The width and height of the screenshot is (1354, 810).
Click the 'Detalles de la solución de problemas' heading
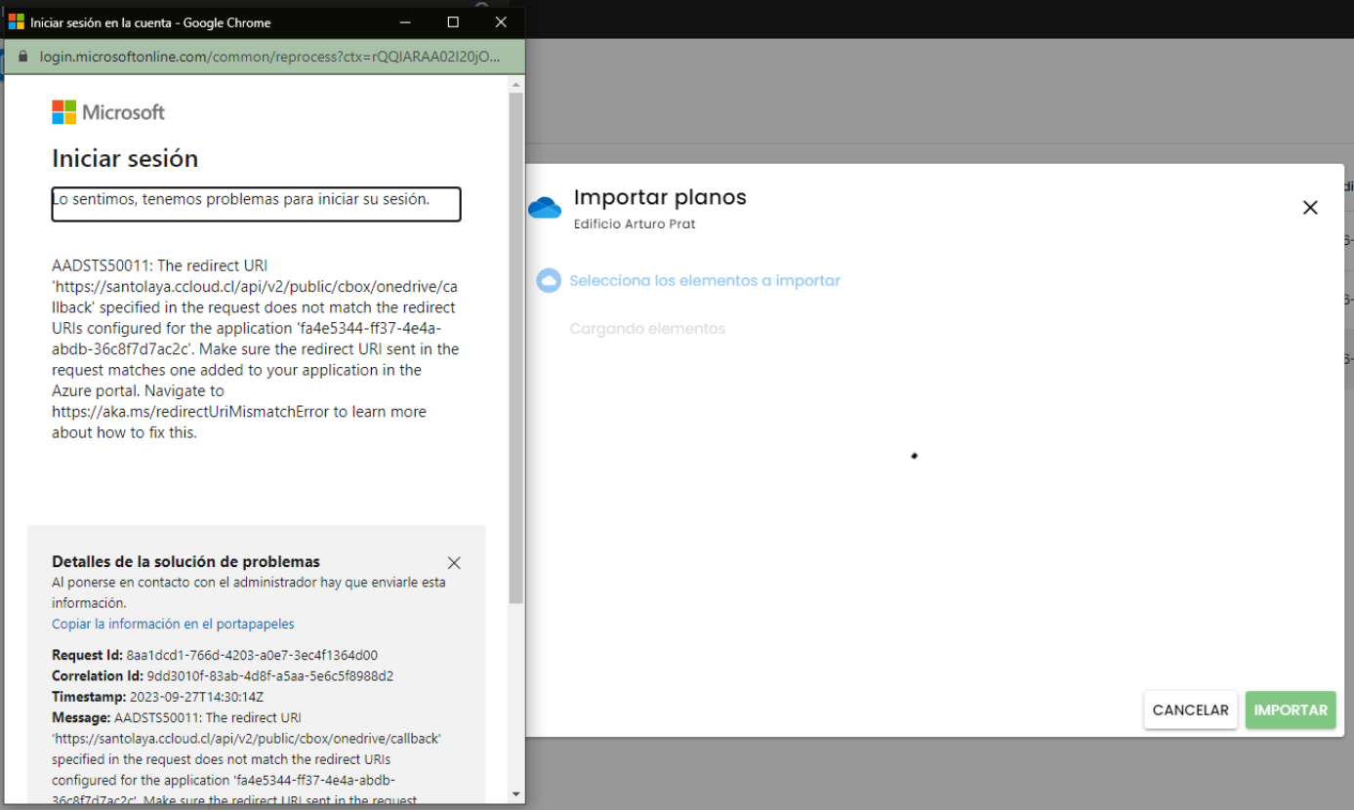tap(185, 562)
